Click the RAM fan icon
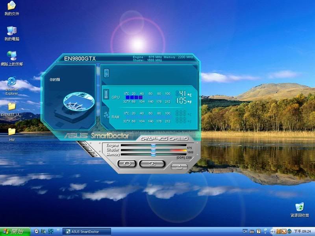The height and width of the screenshot is (236, 315). tap(106, 115)
